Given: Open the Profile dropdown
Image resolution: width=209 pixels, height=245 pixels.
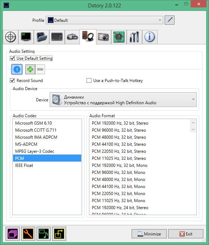Looking at the screenshot, I should coord(104,20).
